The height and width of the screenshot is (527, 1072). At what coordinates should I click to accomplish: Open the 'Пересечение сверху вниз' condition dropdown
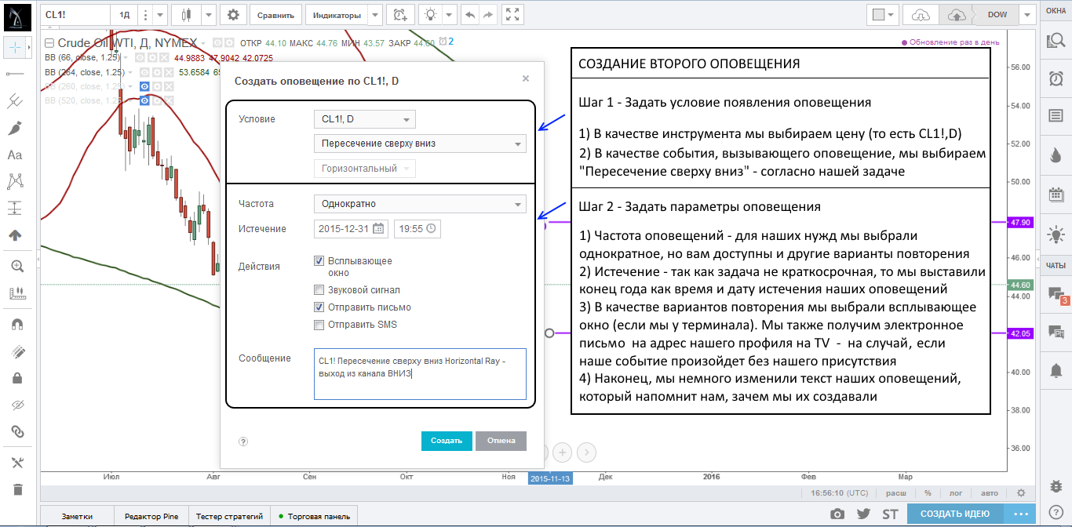coord(419,144)
